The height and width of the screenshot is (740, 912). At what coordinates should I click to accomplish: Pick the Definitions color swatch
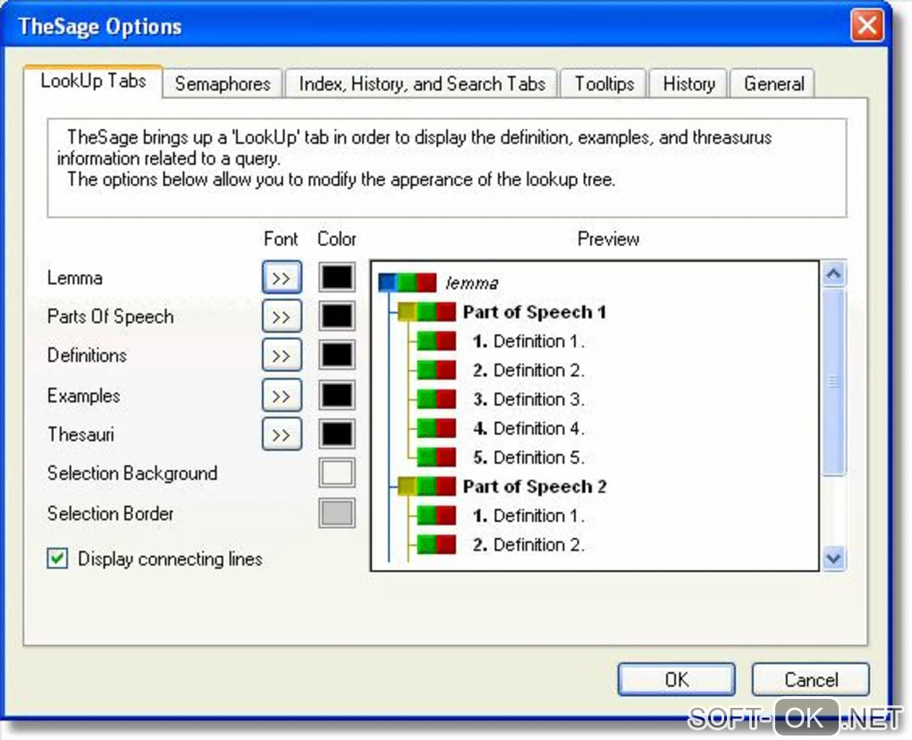(x=337, y=355)
